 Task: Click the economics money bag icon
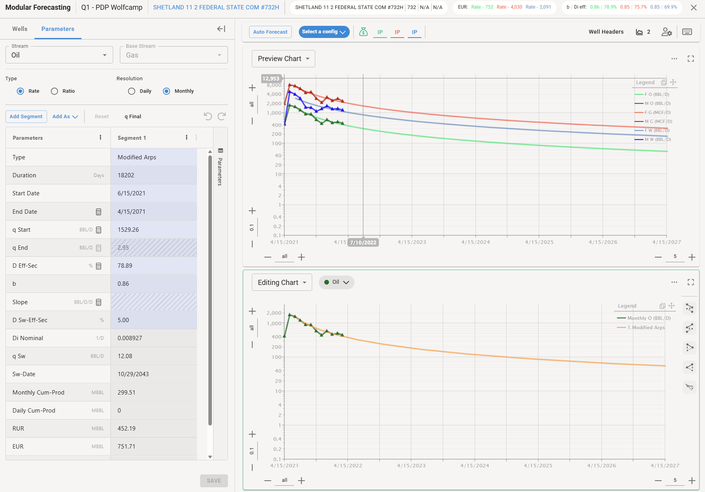pyautogui.click(x=363, y=32)
